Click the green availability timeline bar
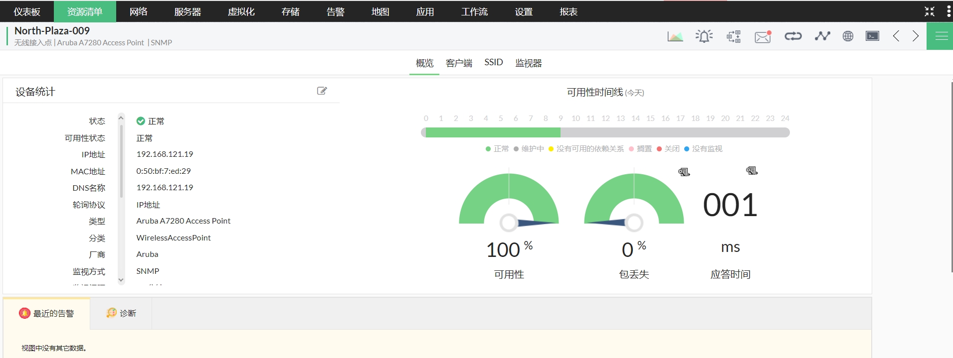 click(493, 132)
